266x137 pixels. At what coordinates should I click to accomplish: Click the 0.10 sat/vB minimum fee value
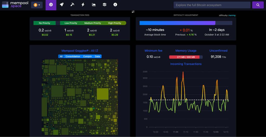[x=153, y=57]
